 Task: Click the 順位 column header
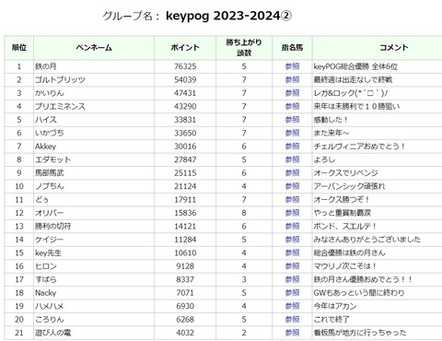point(19,48)
